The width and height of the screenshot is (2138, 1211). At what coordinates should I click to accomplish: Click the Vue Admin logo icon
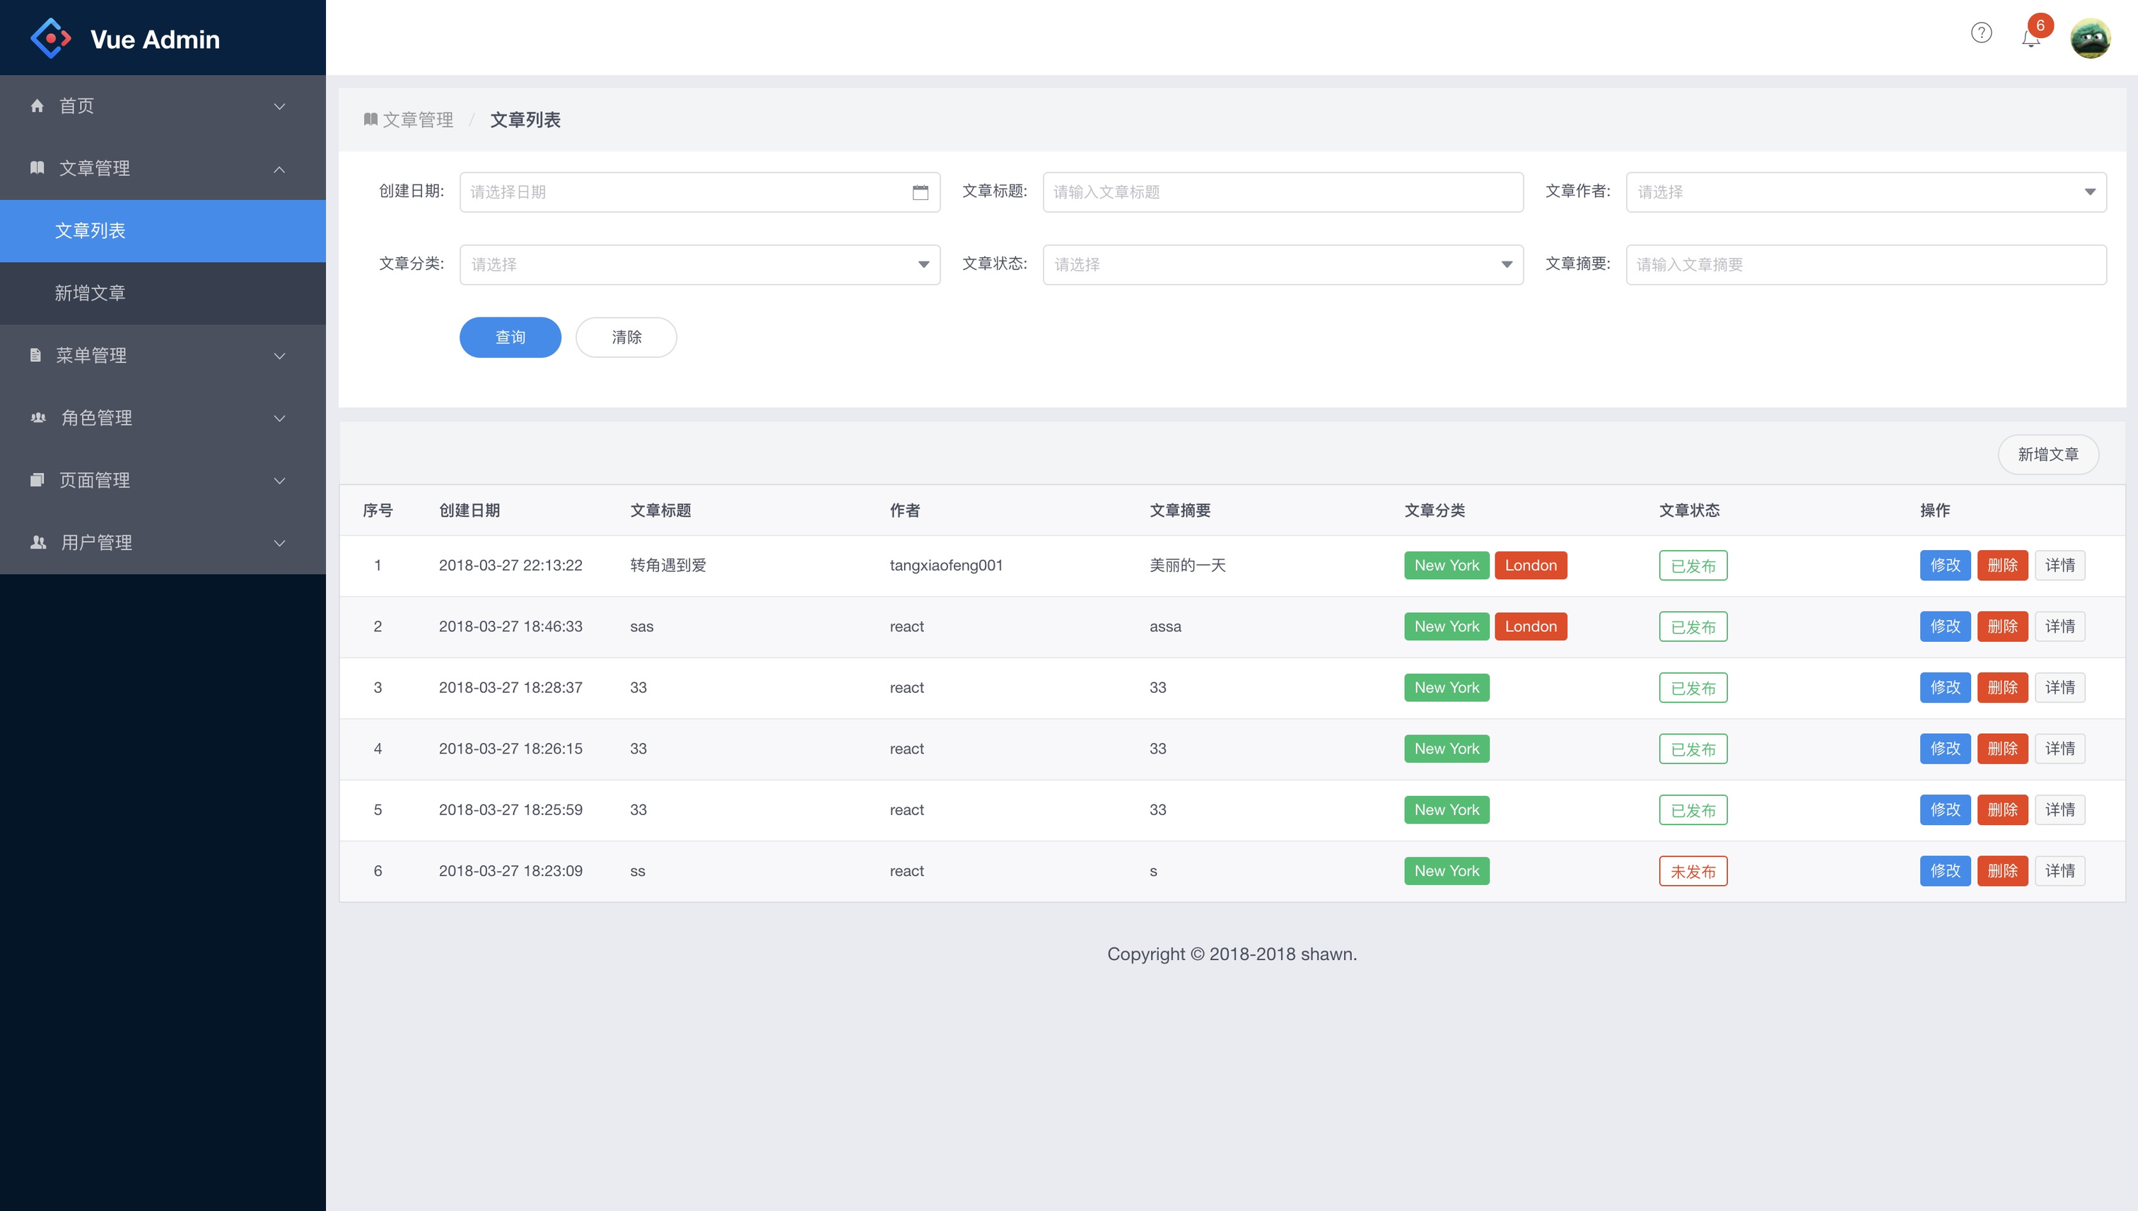click(50, 38)
